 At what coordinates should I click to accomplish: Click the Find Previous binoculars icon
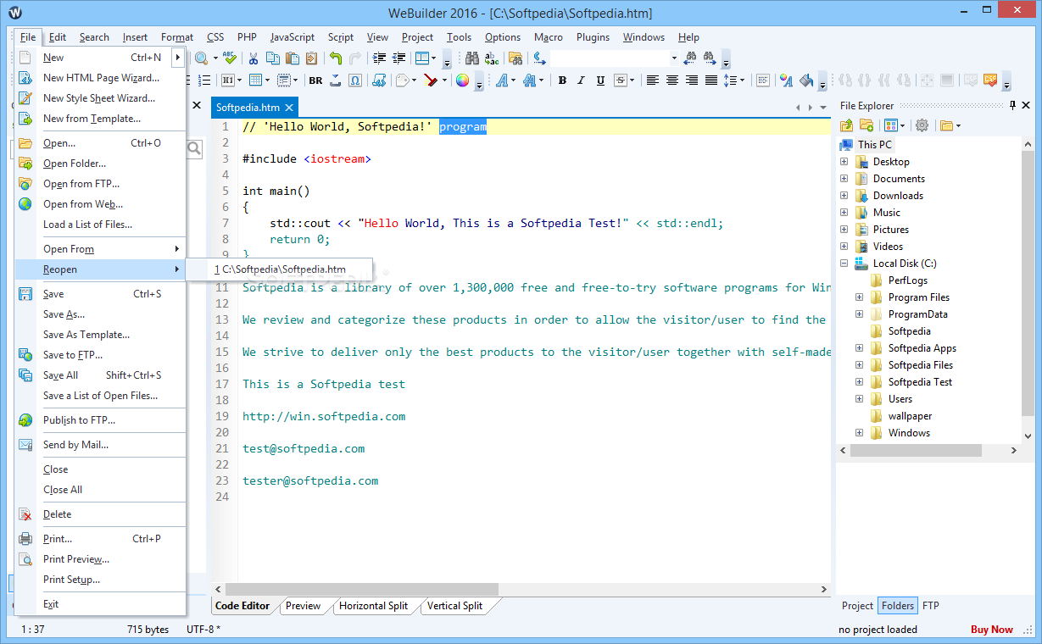690,58
